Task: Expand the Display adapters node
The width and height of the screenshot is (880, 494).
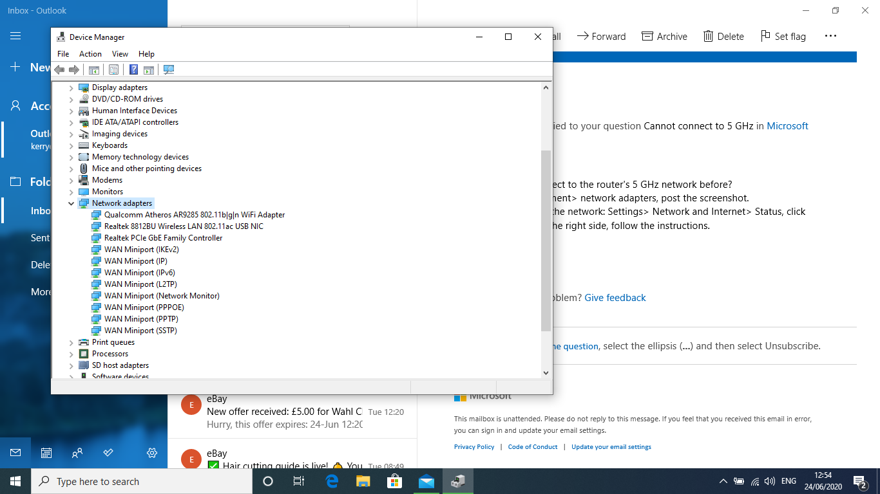Action: tap(71, 87)
